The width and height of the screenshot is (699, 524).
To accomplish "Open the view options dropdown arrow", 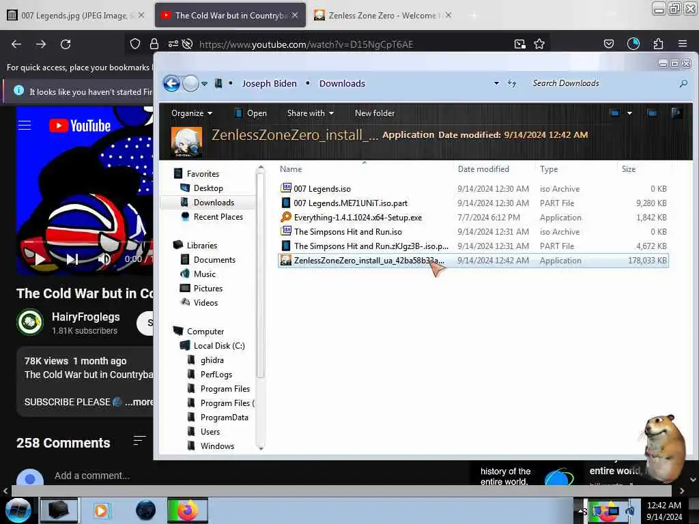I will (x=629, y=113).
